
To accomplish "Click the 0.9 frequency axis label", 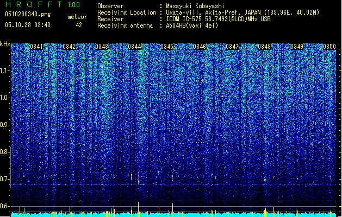I will [5, 125].
